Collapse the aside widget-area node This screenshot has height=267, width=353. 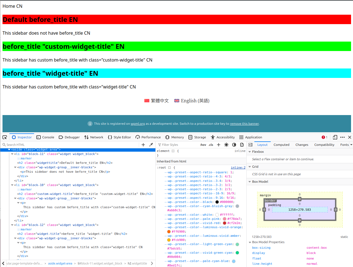coord(9,150)
